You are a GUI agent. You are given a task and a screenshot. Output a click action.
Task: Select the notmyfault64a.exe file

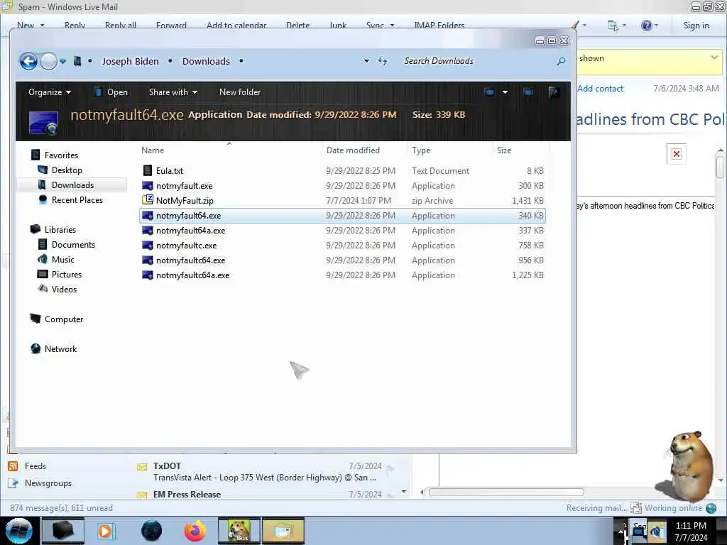(342, 231)
